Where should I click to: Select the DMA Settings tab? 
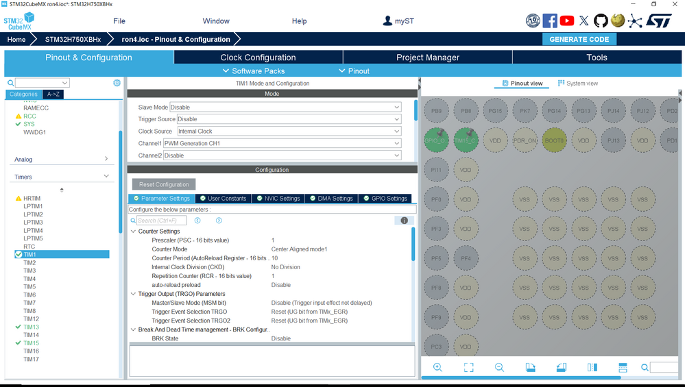(332, 198)
